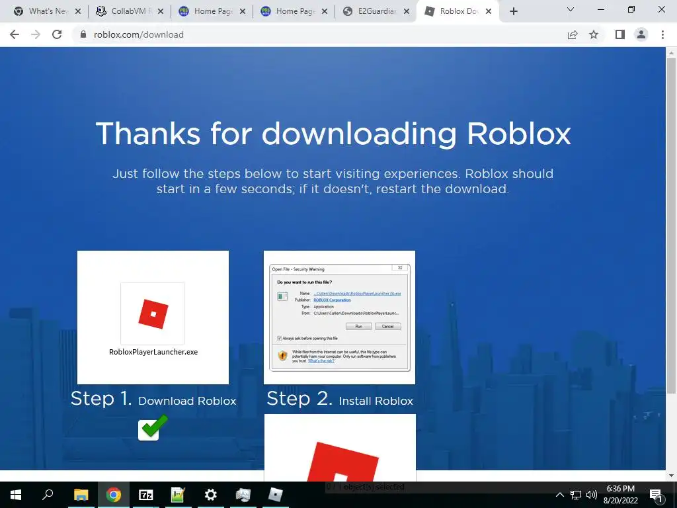Close the Roblox Download tab
This screenshot has height=508, width=677.
pyautogui.click(x=489, y=12)
